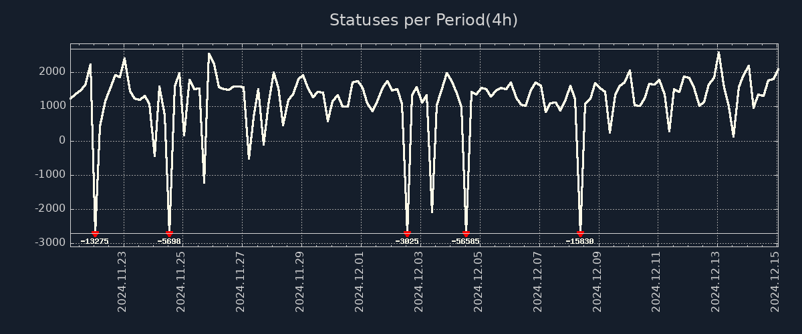This screenshot has width=802, height=334.
Task: Click the 2024.12.11 x-axis label
Action: coord(657,281)
